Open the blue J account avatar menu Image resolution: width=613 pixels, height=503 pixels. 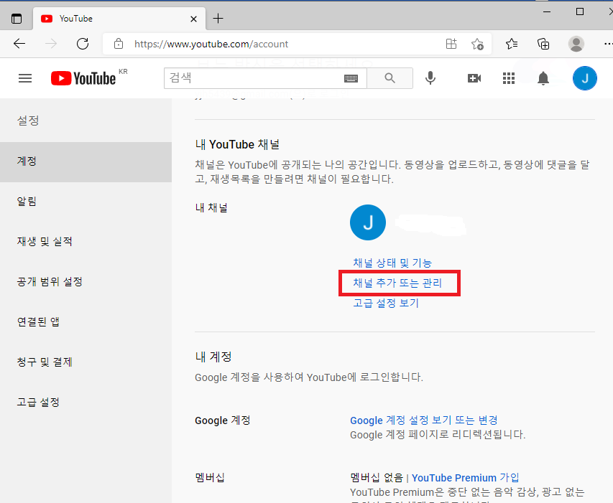click(x=584, y=78)
